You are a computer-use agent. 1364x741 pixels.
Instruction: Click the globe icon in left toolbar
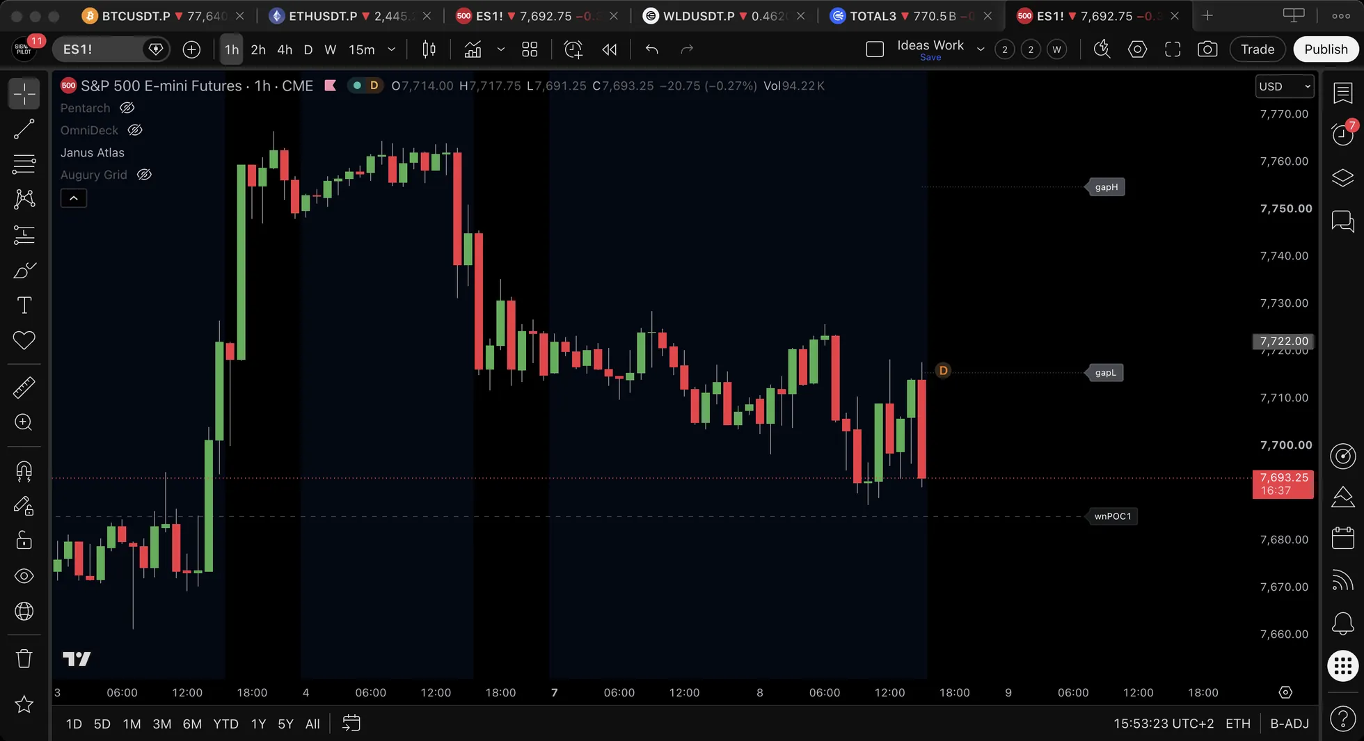pyautogui.click(x=24, y=612)
